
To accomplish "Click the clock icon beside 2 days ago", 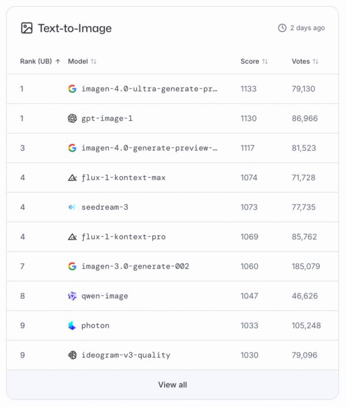I will pyautogui.click(x=282, y=28).
